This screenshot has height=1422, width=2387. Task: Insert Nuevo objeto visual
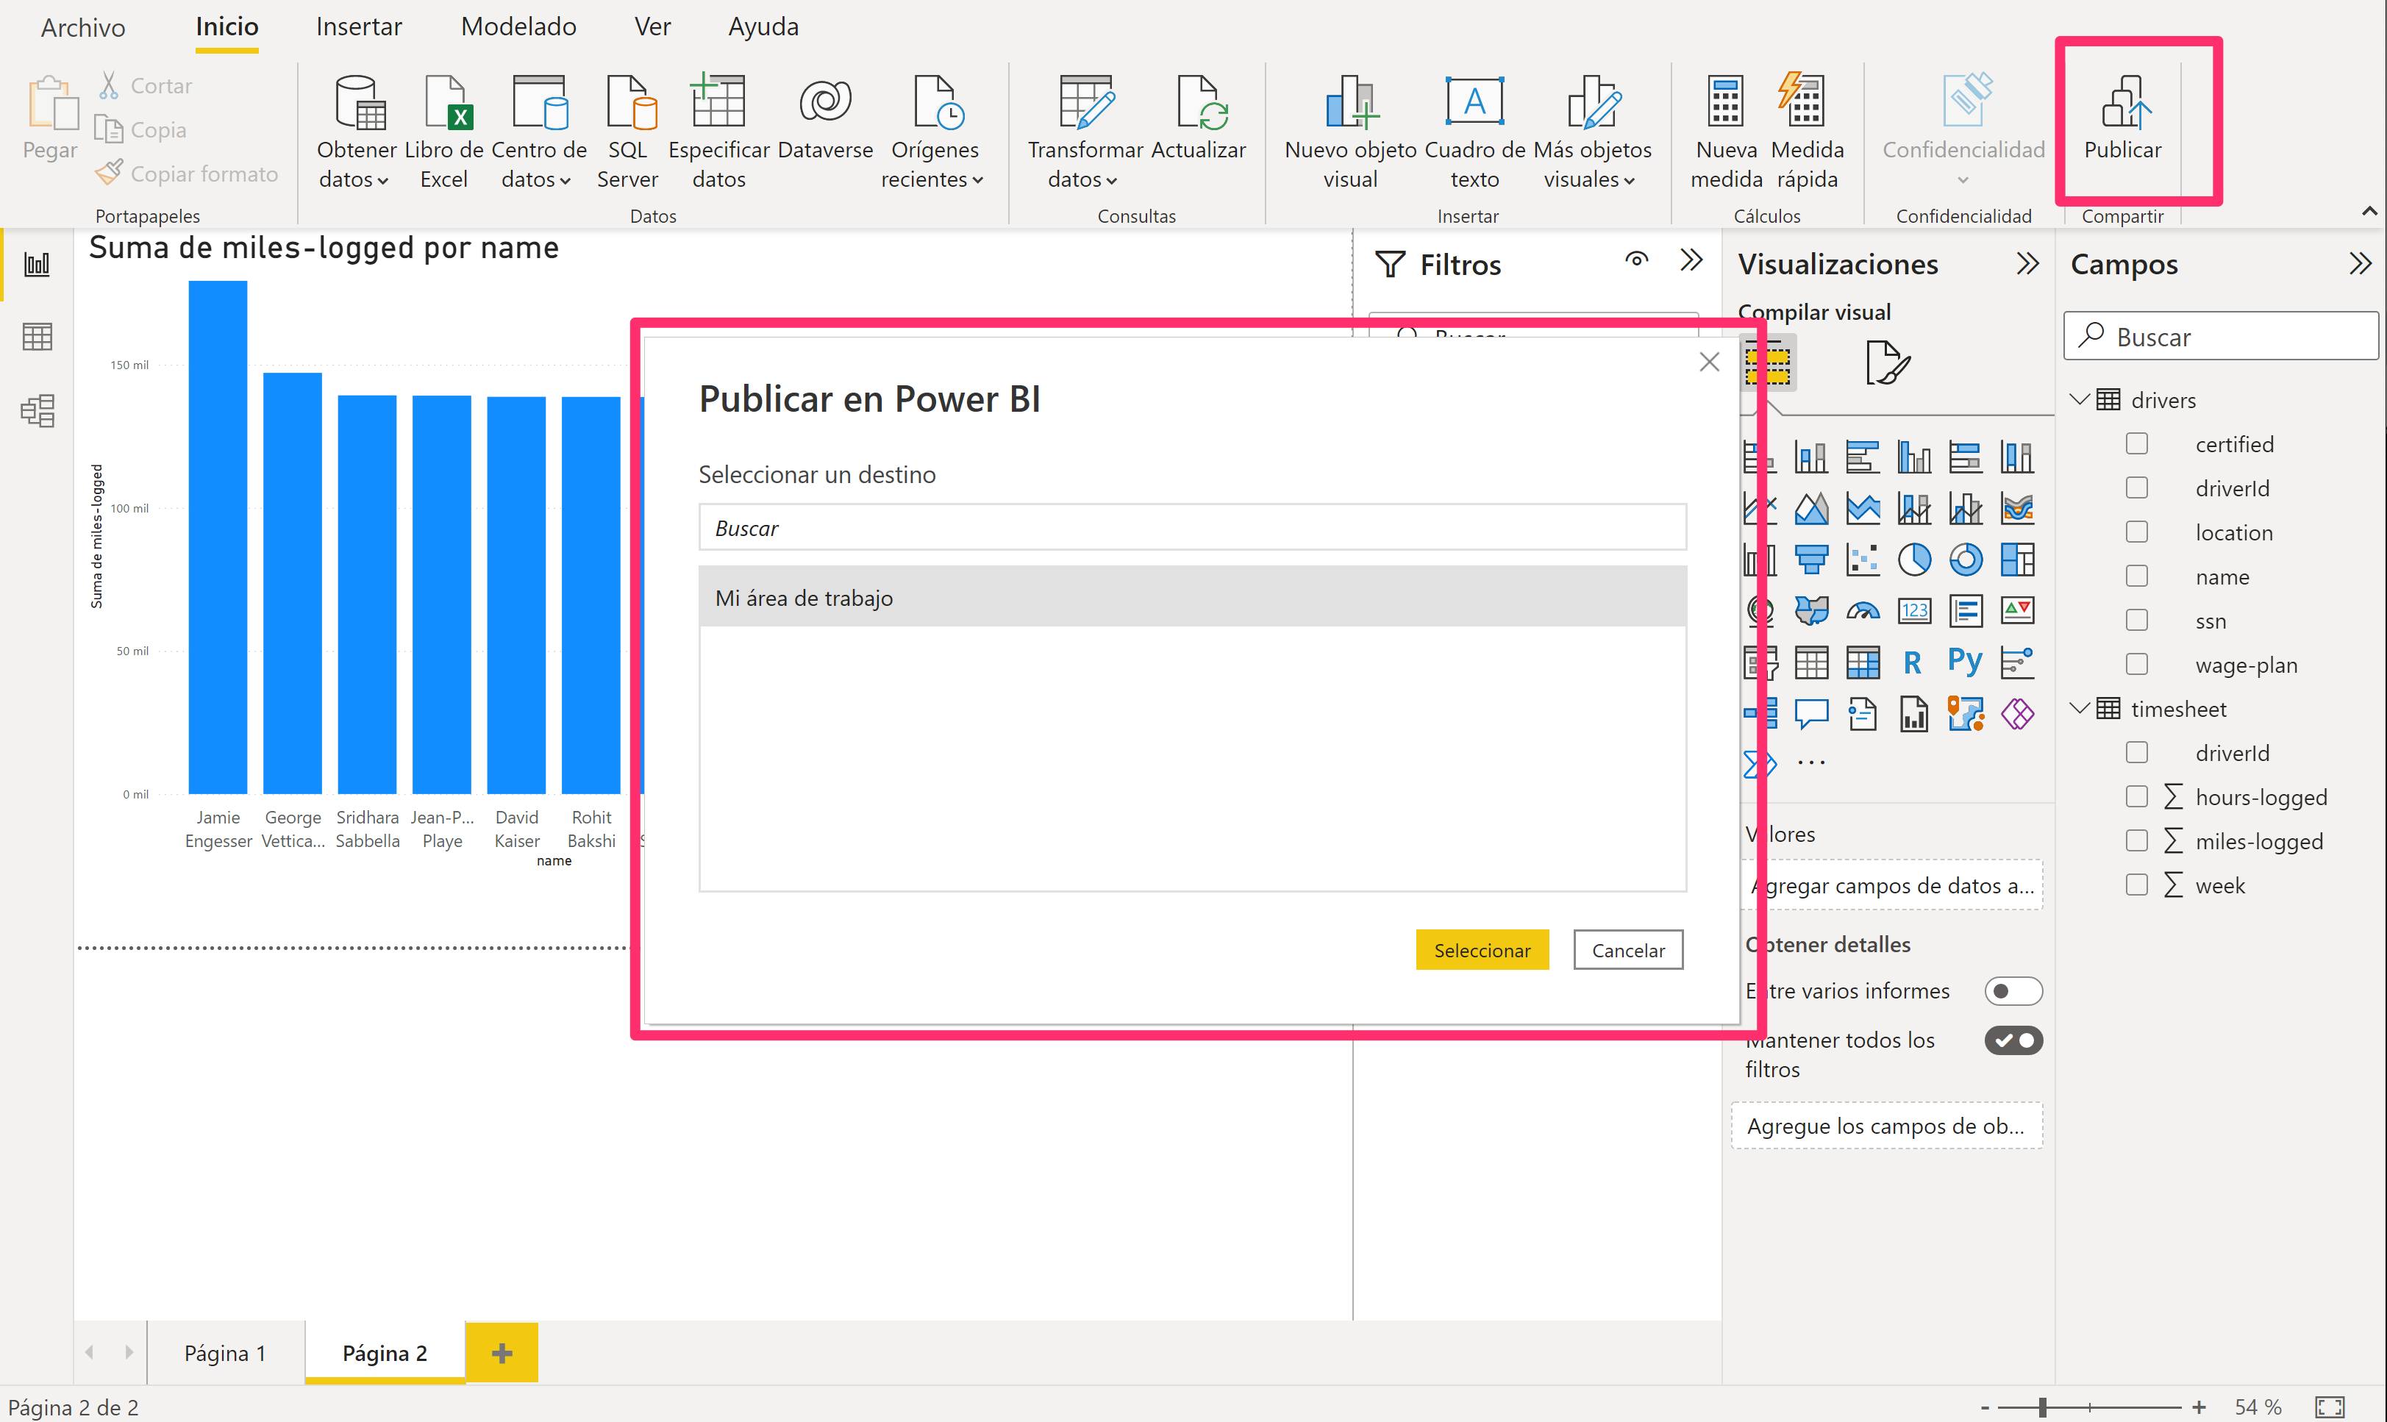point(1350,132)
